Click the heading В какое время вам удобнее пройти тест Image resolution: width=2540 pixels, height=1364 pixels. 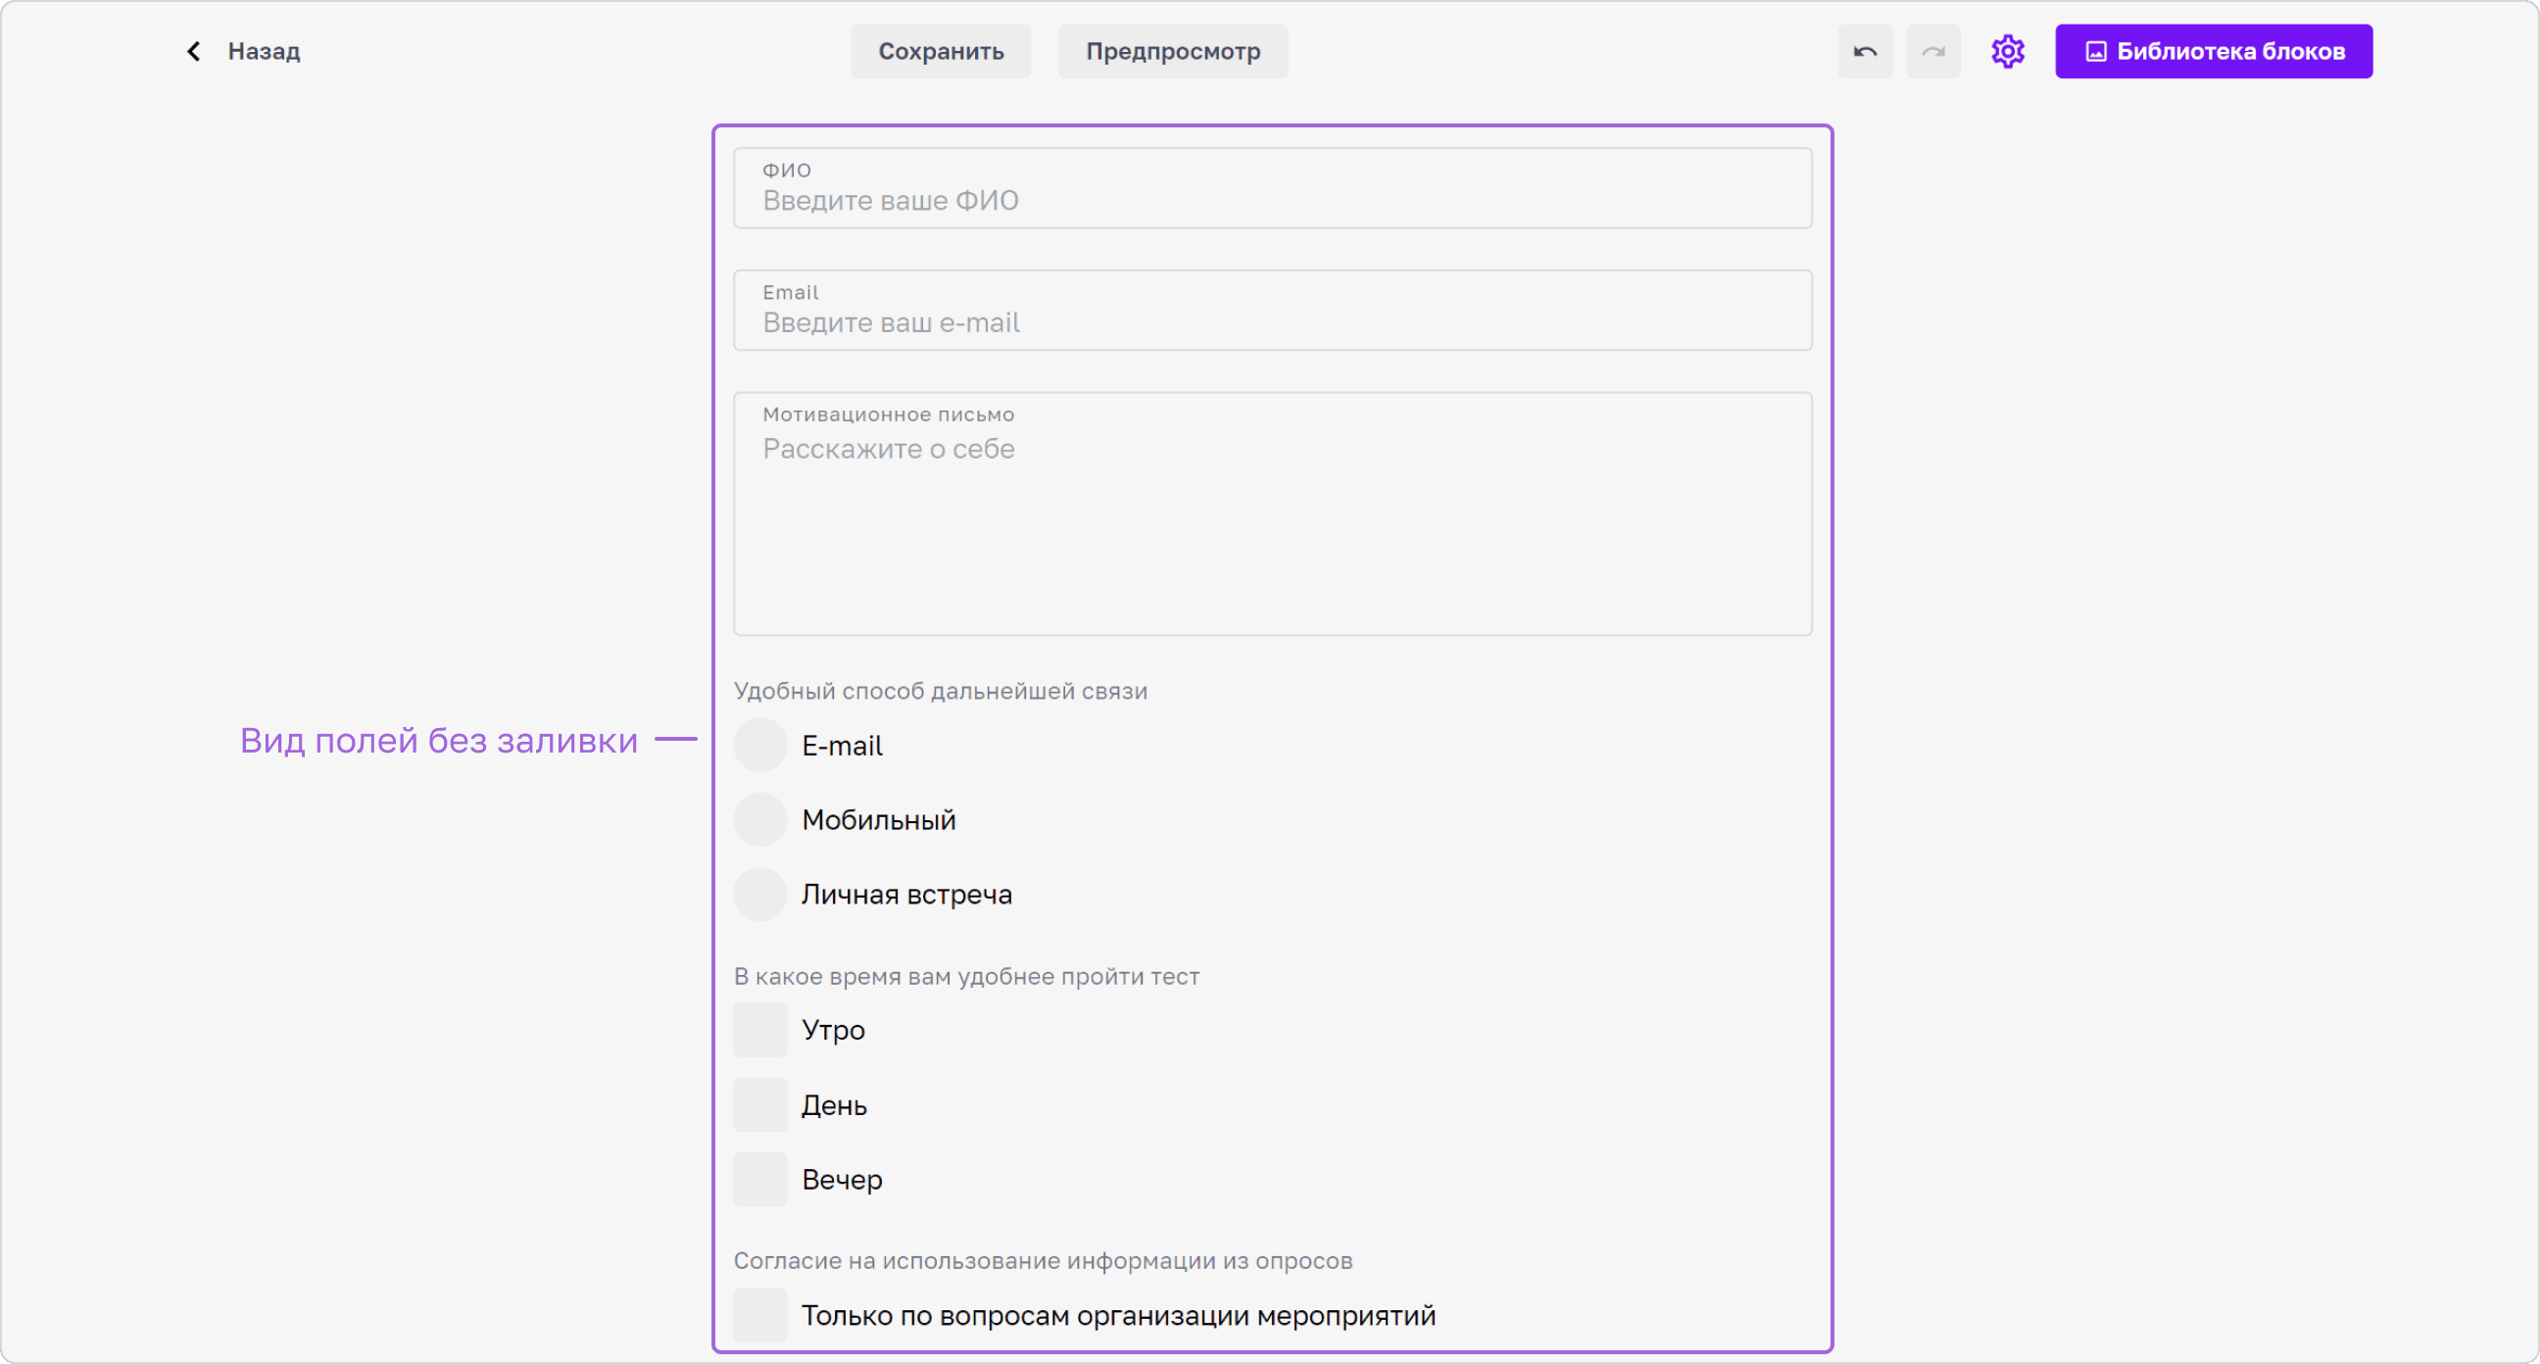(966, 976)
